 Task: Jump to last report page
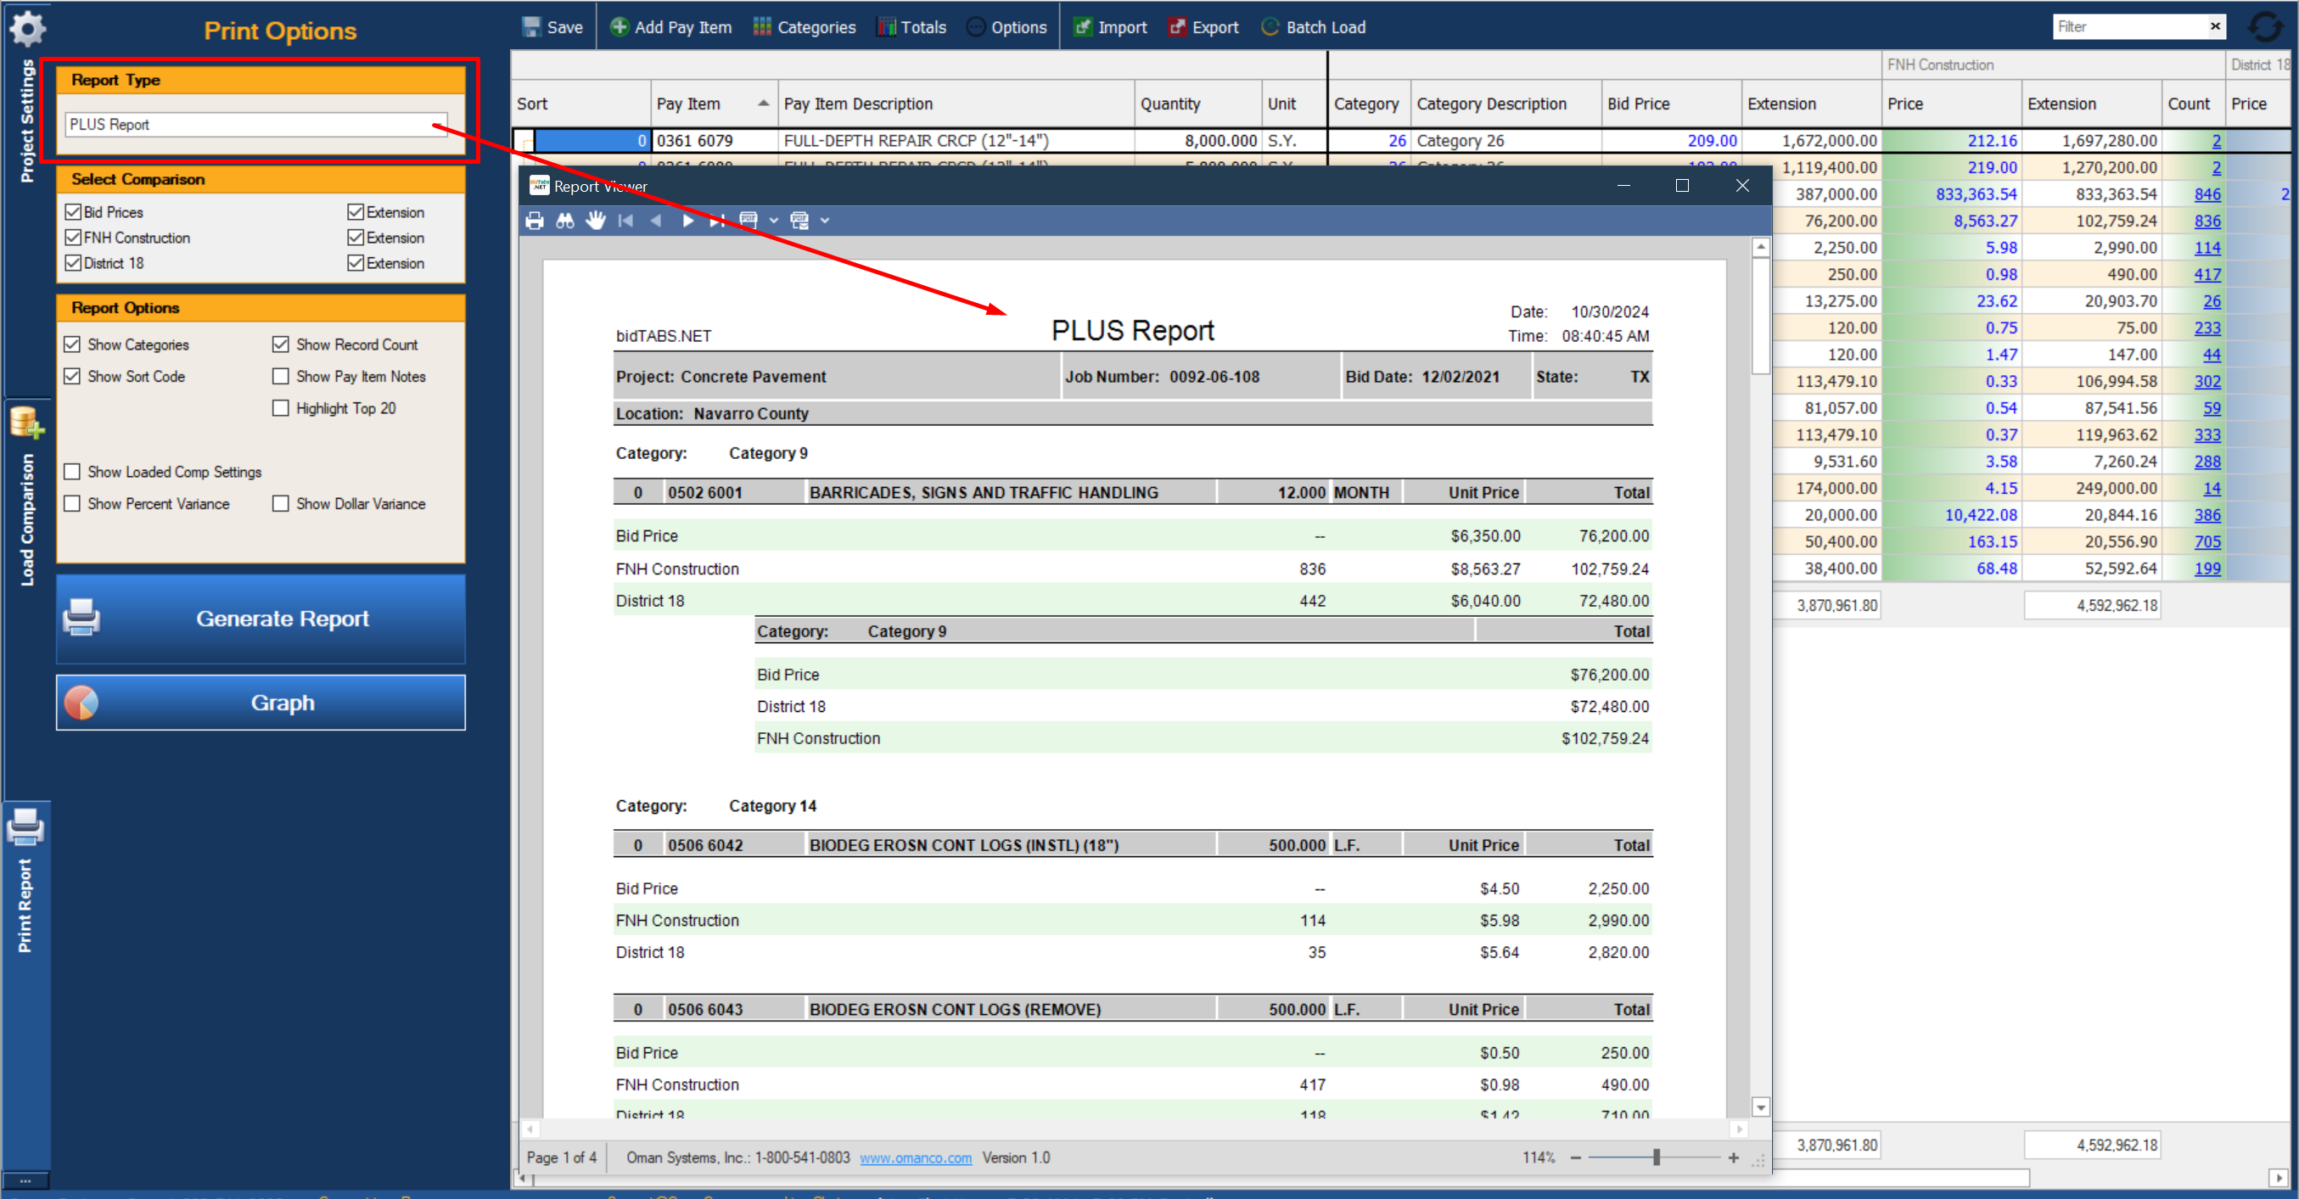point(716,221)
